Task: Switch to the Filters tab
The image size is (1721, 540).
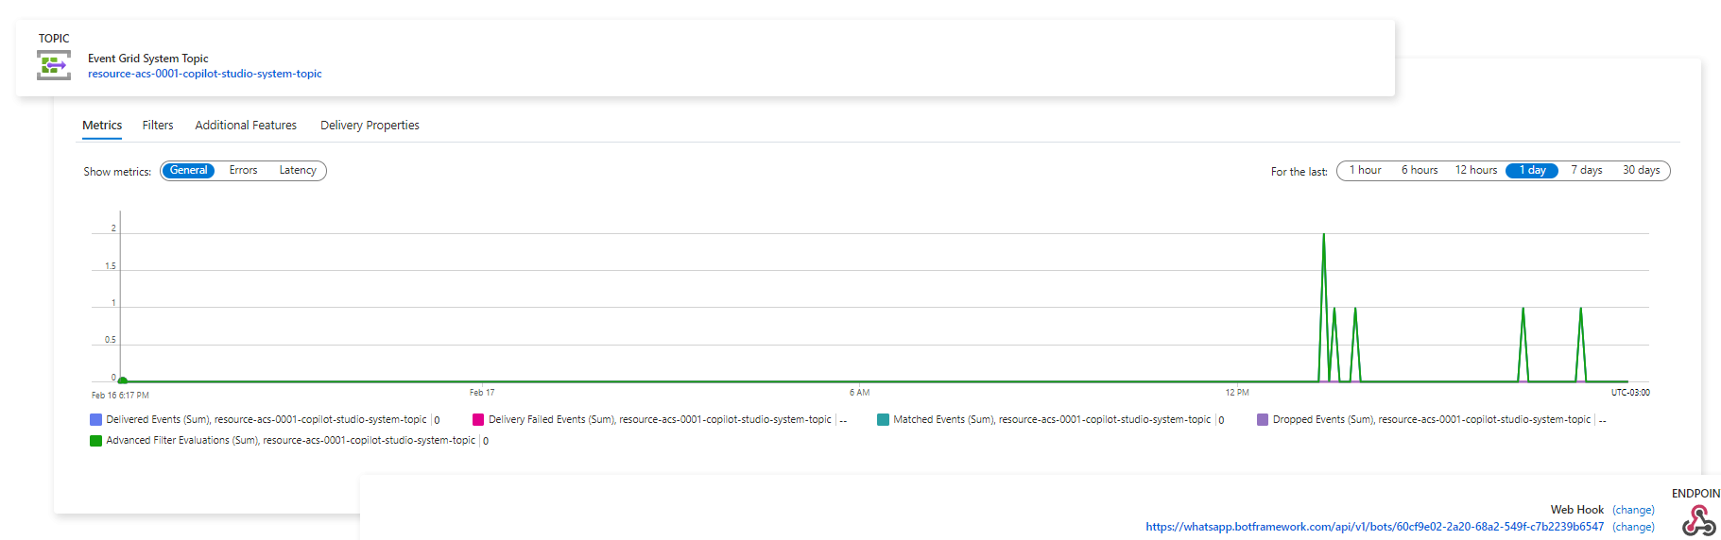Action: coord(158,126)
